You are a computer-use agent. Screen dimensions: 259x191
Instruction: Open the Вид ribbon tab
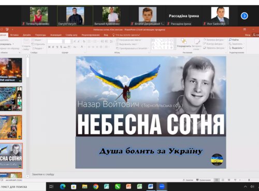coord(106,35)
